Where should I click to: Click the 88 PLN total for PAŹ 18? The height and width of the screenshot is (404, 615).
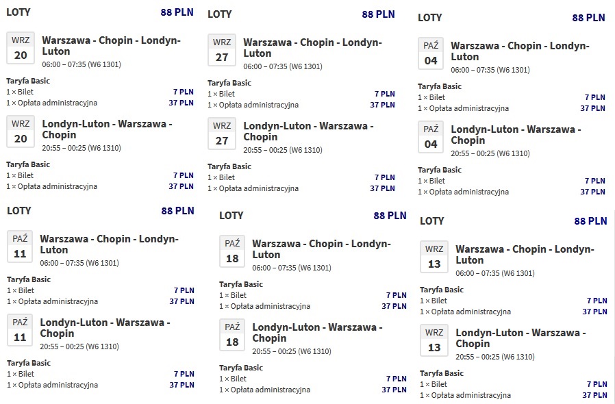coord(390,216)
